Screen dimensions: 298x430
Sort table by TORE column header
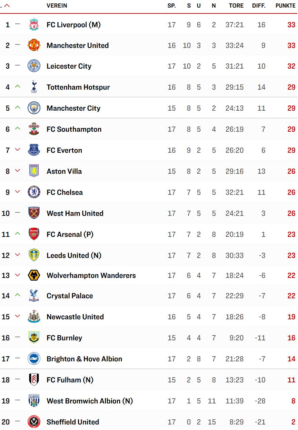pyautogui.click(x=236, y=6)
